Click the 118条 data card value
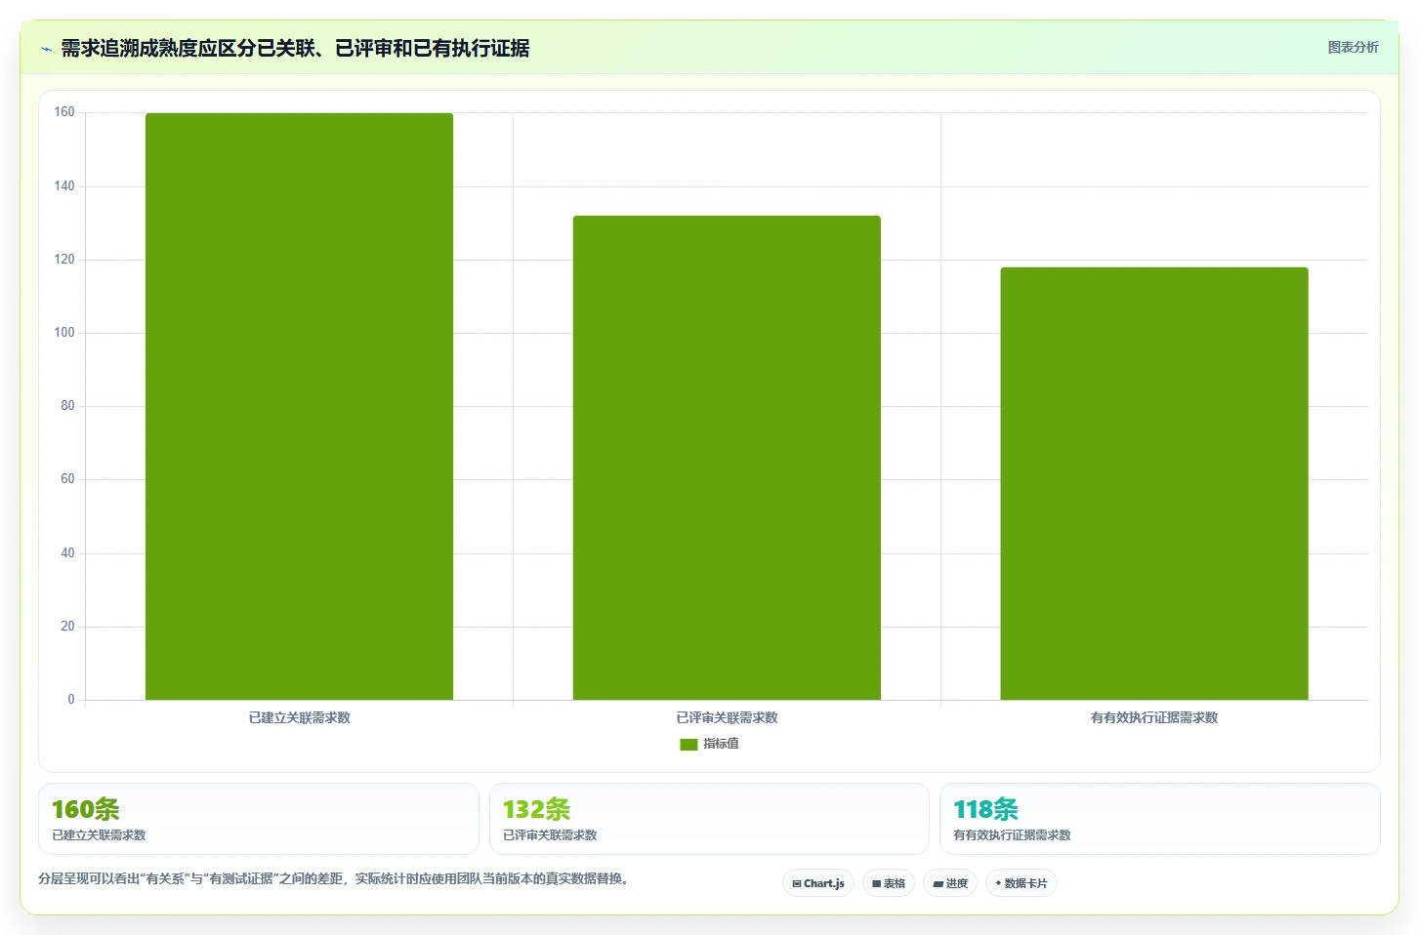The height and width of the screenshot is (935, 1419). [986, 809]
